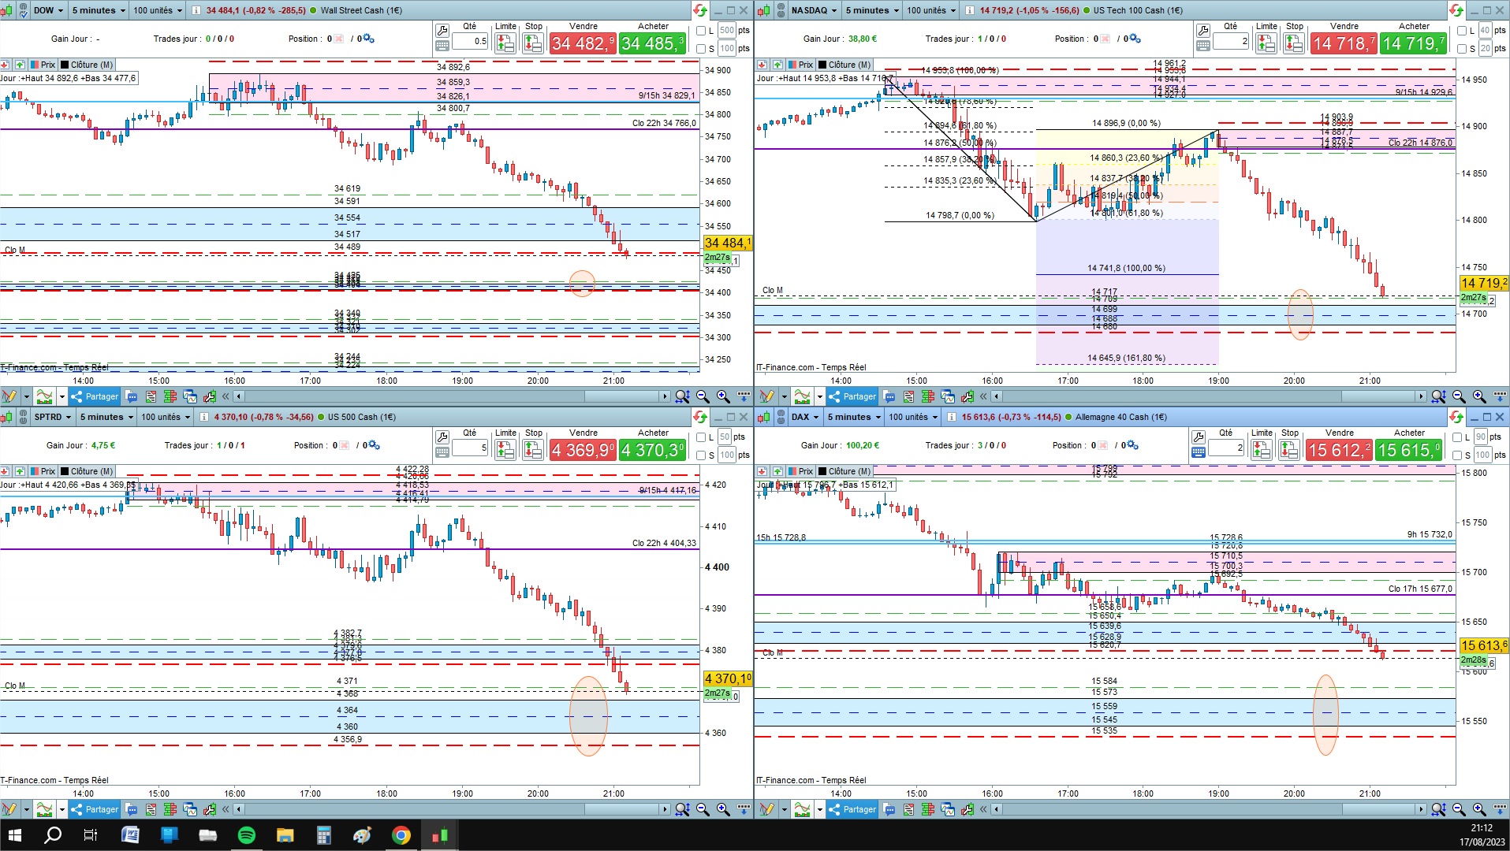Select the Prix tab in SPTRD chart
This screenshot has width=1510, height=851.
click(x=43, y=471)
